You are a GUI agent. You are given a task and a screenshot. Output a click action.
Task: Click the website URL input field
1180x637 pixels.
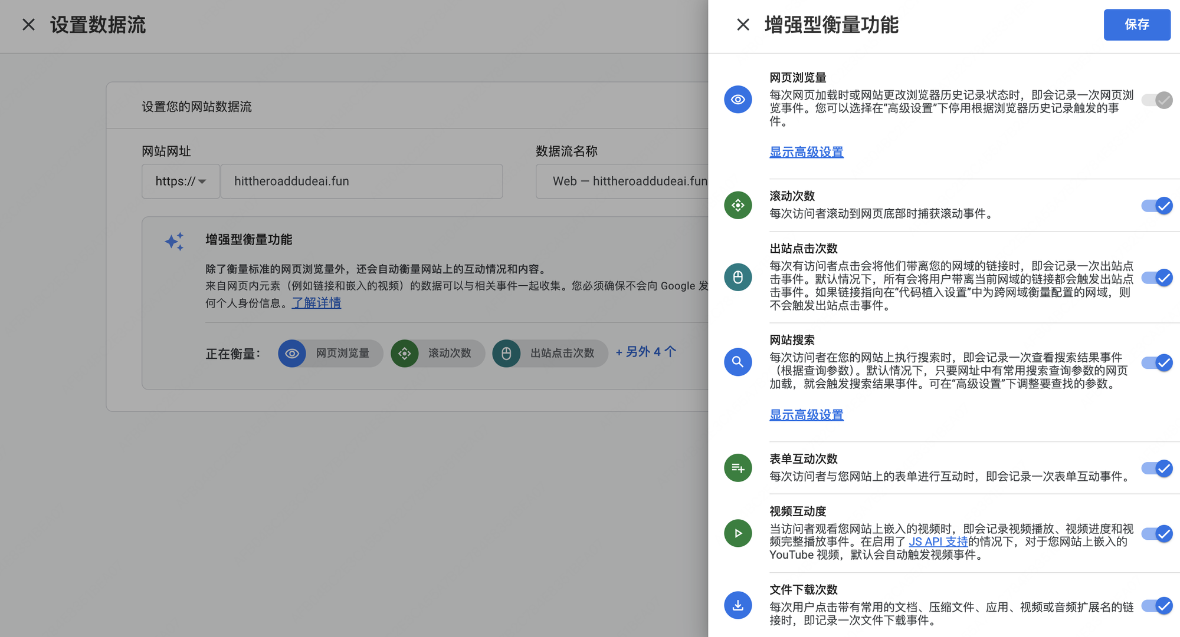pos(361,181)
